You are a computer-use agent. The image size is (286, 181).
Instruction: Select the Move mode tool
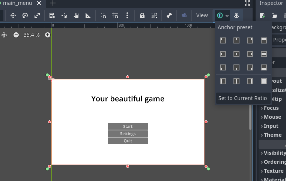(13, 15)
